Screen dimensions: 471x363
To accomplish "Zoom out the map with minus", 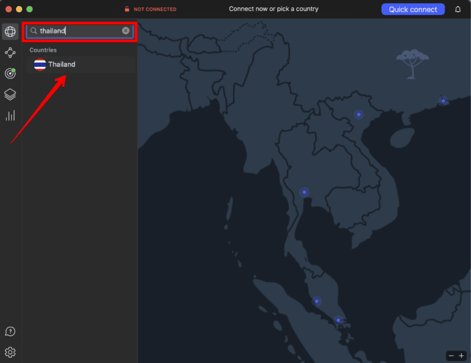I will [x=451, y=356].
